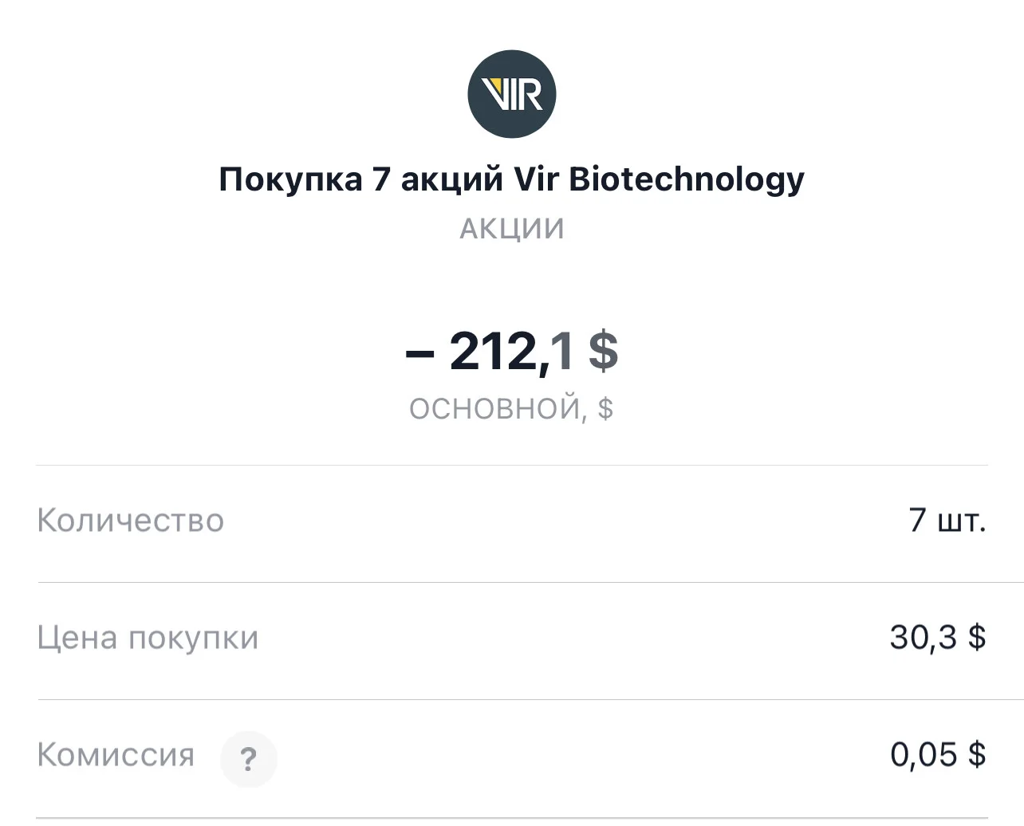Click the total amount – 212,1 $
Screen dimensions: 1024x826
(x=511, y=351)
